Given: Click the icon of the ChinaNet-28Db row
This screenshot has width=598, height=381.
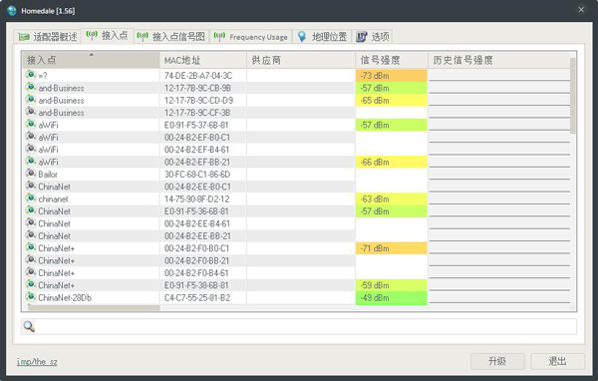Looking at the screenshot, I should tap(31, 296).
